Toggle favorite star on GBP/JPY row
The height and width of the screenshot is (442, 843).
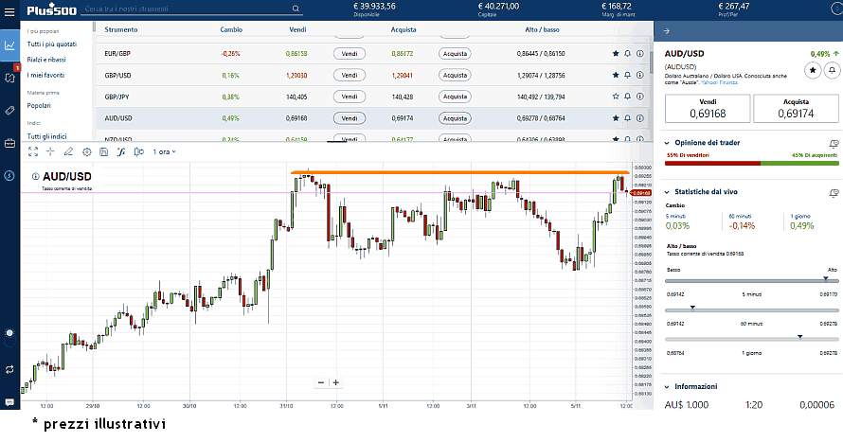[x=616, y=97]
